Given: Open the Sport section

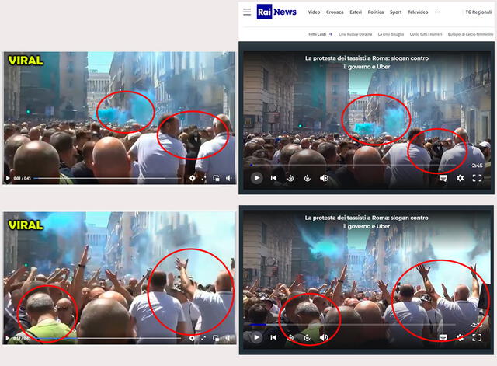Looking at the screenshot, I should point(395,12).
